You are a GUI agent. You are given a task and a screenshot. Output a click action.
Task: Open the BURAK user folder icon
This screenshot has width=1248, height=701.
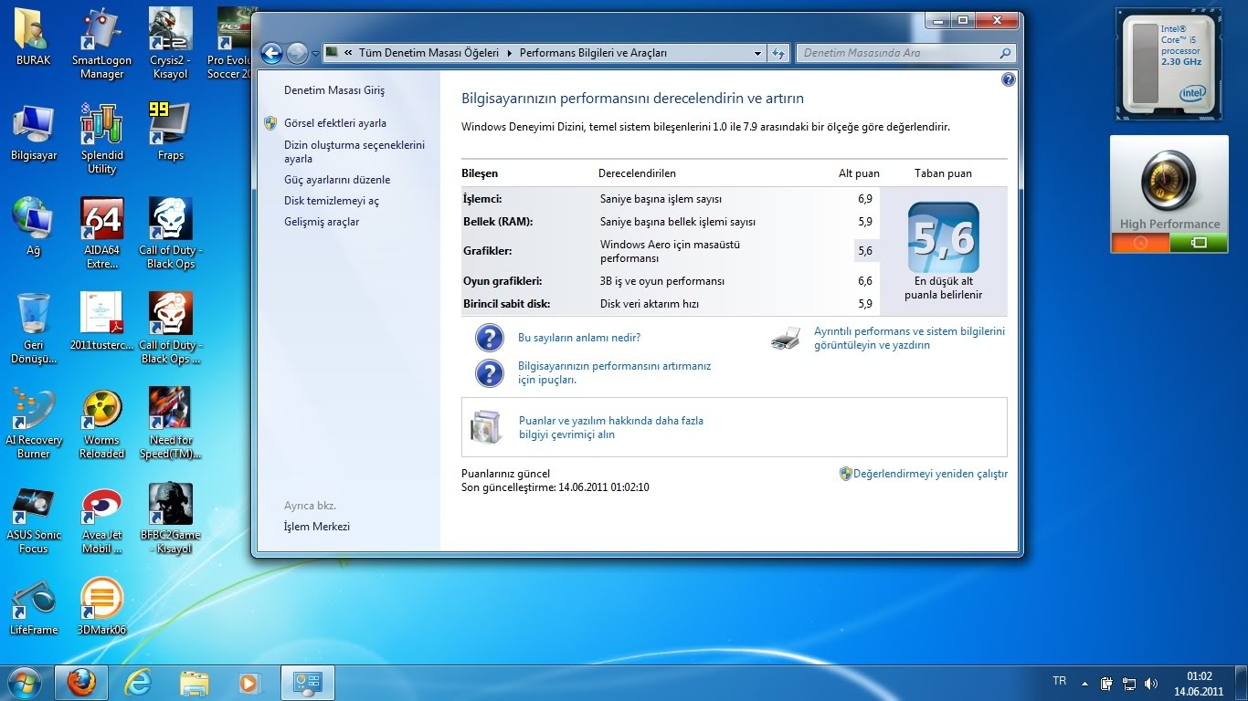tap(34, 37)
